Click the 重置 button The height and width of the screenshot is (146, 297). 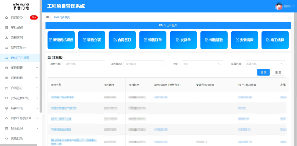(278, 72)
